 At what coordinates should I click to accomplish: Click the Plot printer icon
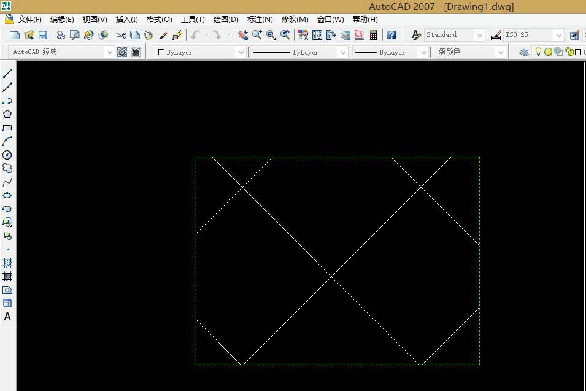(61, 35)
